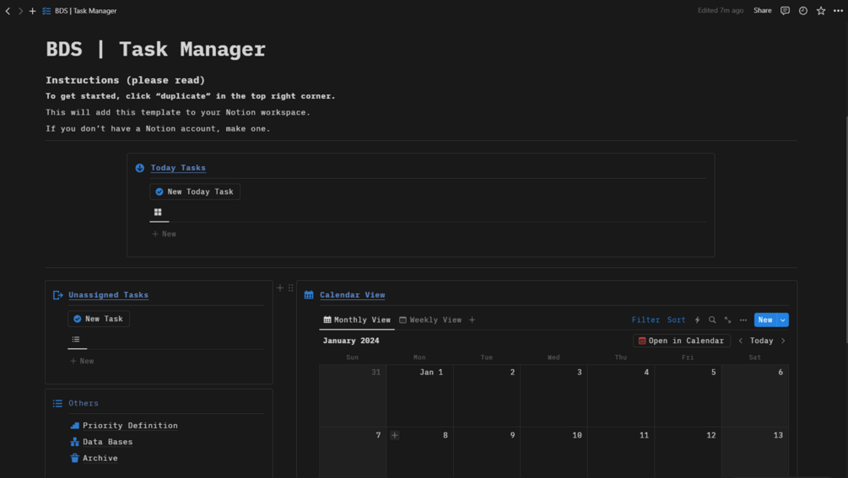Select the January 10 calendar cell
The height and width of the screenshot is (478, 848).
pyautogui.click(x=554, y=453)
